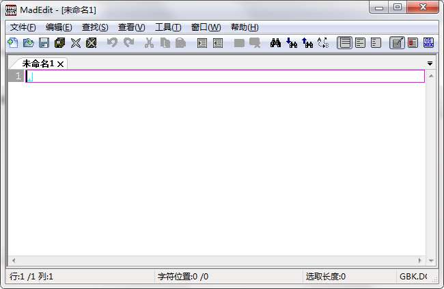Maximize the MadEdit window
Screen dimensions: 444x289
pyautogui.click(x=398, y=8)
